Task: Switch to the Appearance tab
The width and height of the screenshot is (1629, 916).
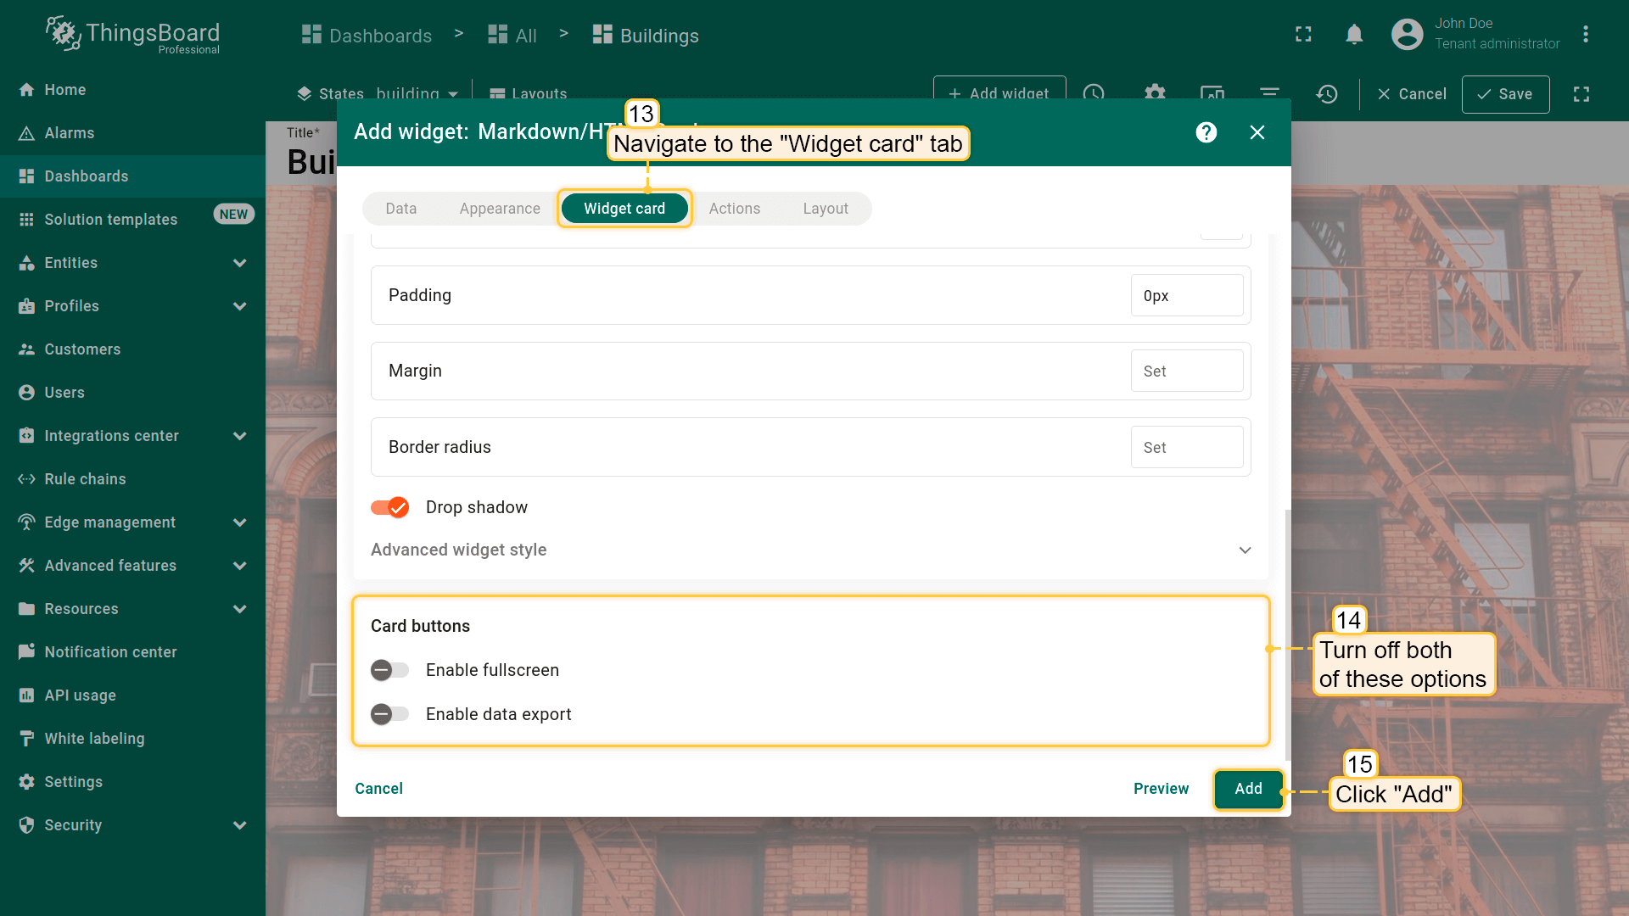Action: click(x=500, y=209)
